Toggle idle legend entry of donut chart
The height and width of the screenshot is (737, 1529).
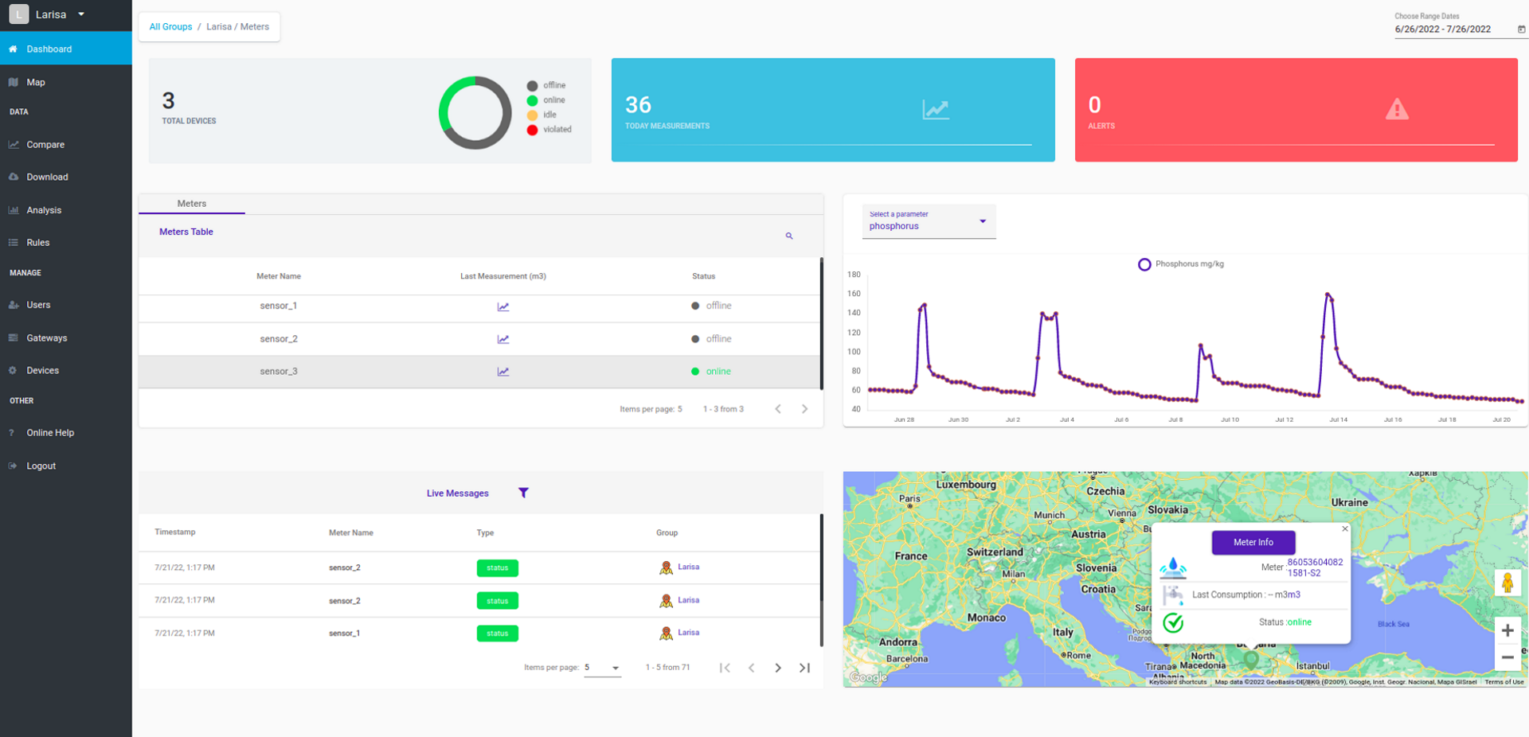click(542, 115)
